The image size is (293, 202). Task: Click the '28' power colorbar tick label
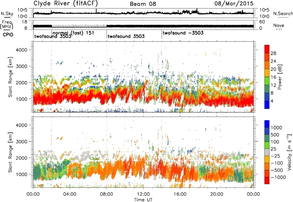tap(273, 53)
